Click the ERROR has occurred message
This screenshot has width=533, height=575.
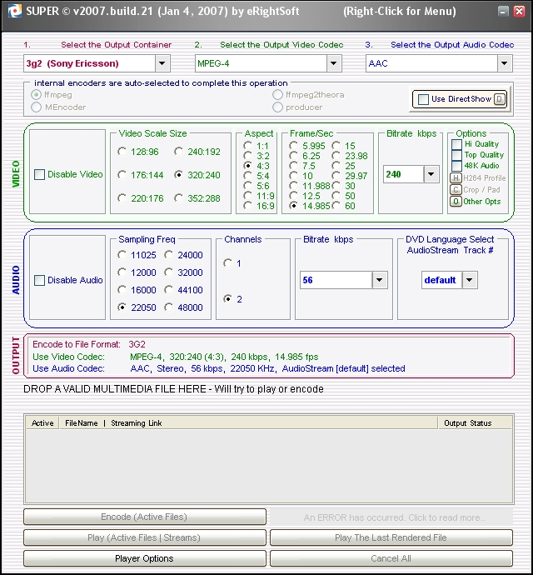click(391, 517)
